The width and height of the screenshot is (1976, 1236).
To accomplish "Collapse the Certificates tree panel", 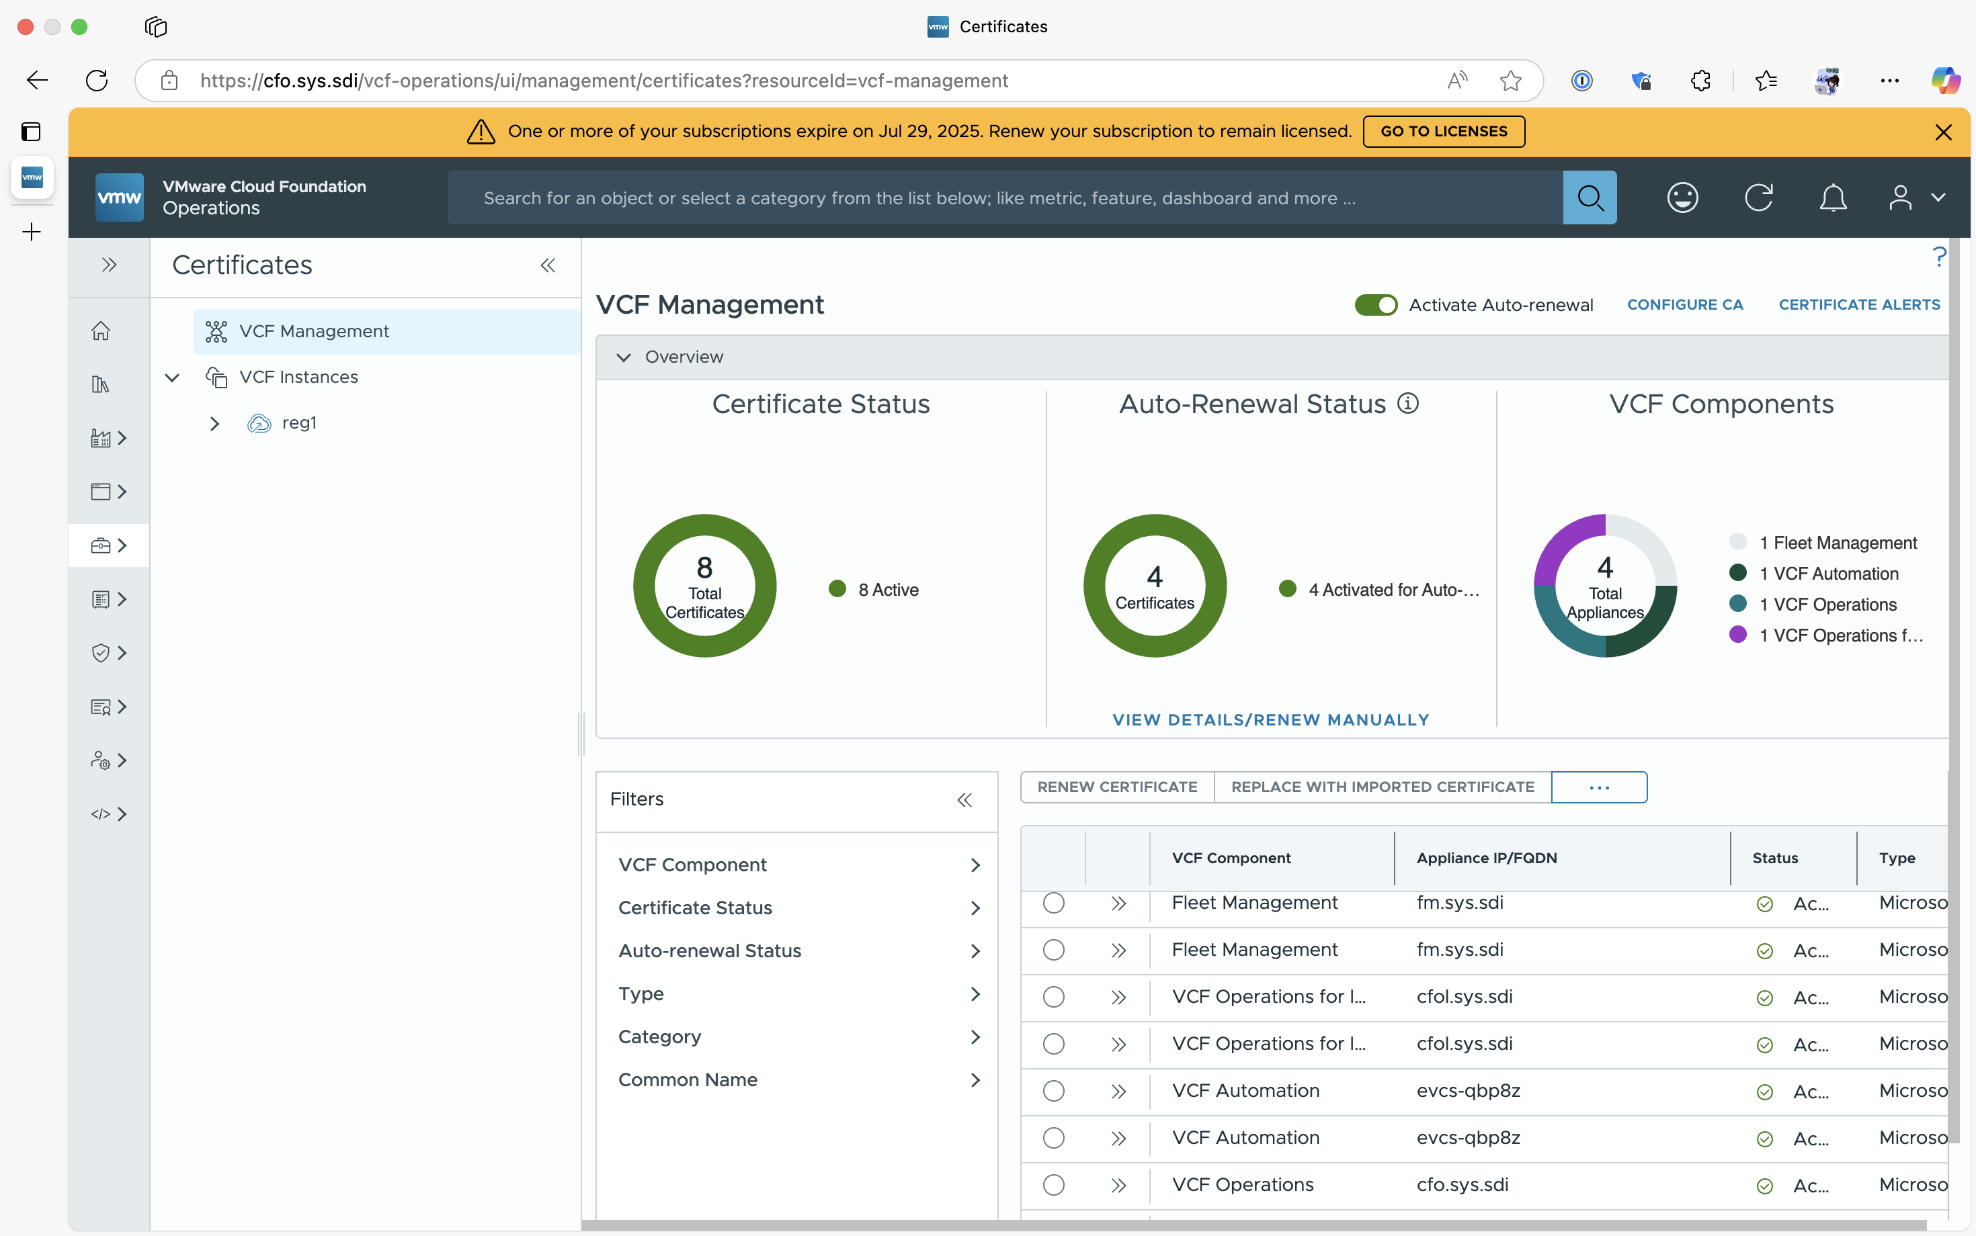I will tap(548, 265).
